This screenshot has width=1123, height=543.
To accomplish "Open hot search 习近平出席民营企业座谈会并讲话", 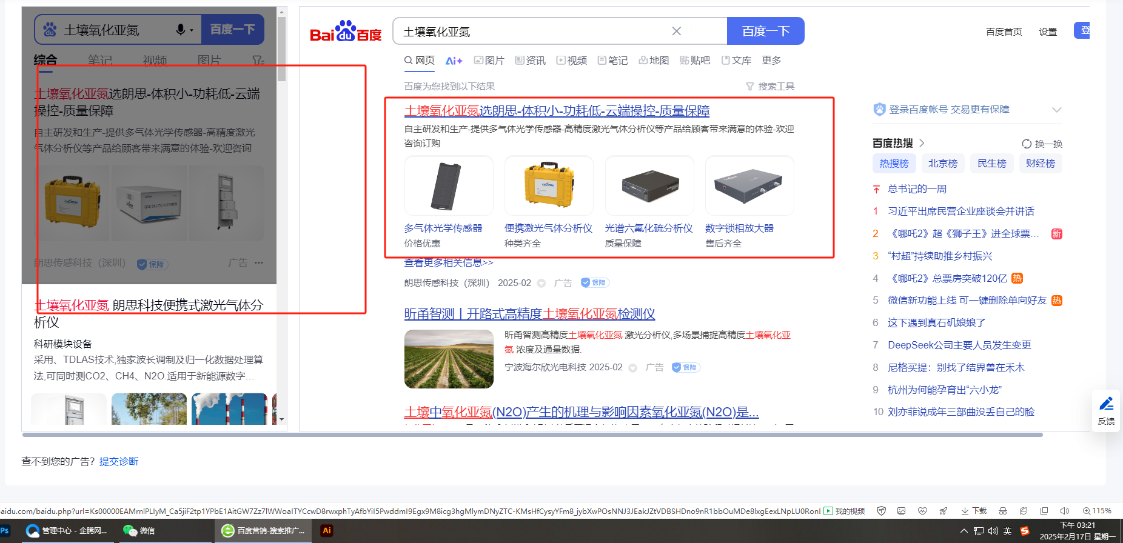I will point(961,212).
